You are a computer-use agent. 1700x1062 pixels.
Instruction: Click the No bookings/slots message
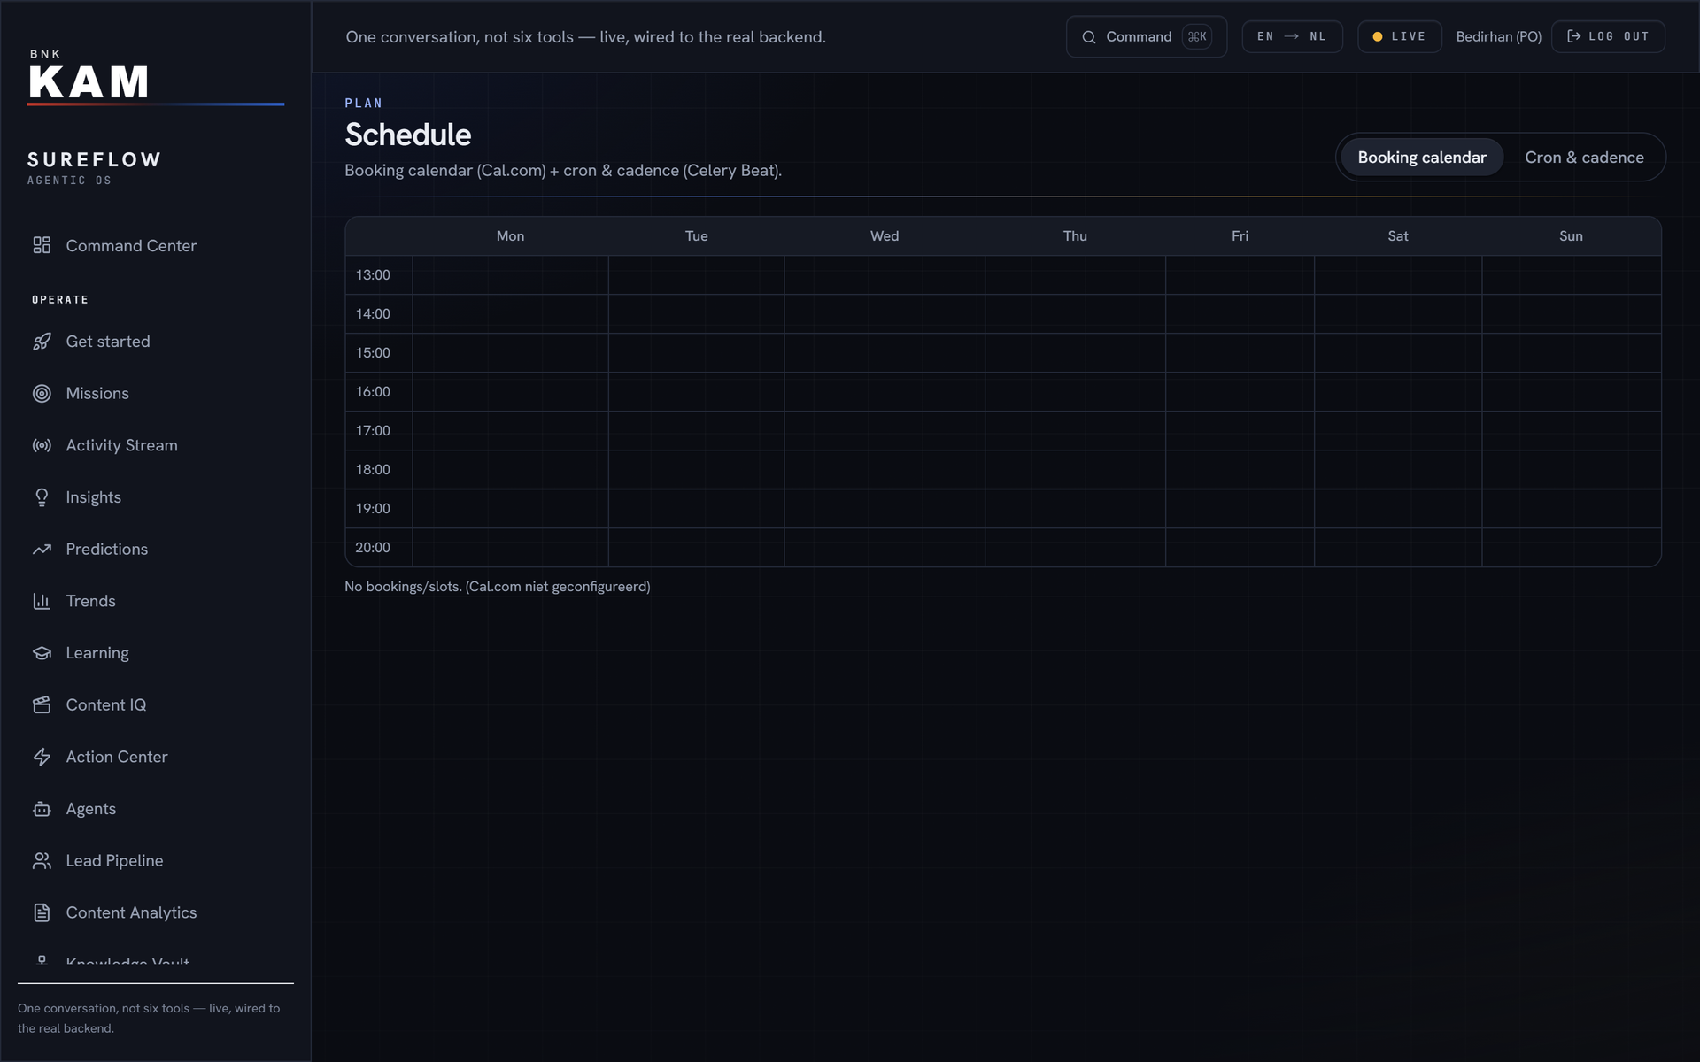[x=498, y=587]
